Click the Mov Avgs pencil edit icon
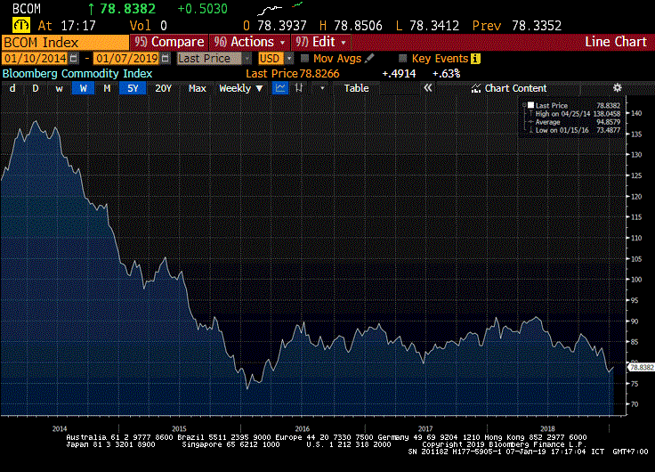 click(369, 58)
